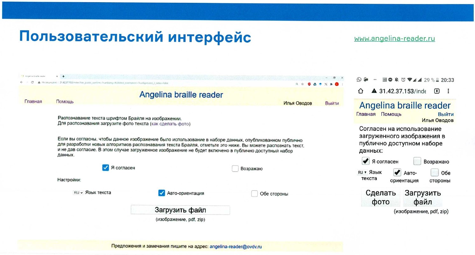Click the reload icon in desktop browser
The height and width of the screenshot is (255, 475).
click(32, 83)
